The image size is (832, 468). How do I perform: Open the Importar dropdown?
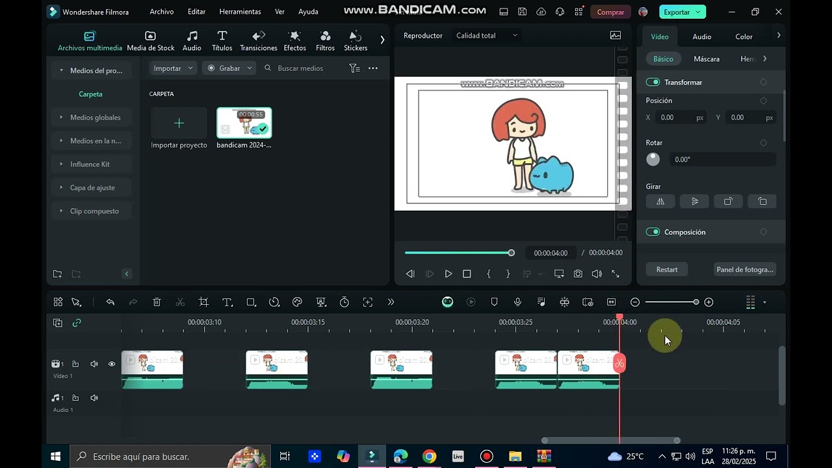pyautogui.click(x=172, y=68)
